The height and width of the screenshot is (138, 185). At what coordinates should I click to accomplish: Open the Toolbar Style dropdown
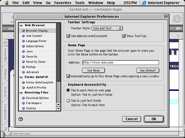pyautogui.click(x=107, y=28)
